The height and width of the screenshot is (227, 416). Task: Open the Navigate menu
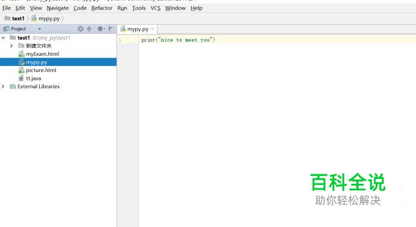[x=58, y=8]
